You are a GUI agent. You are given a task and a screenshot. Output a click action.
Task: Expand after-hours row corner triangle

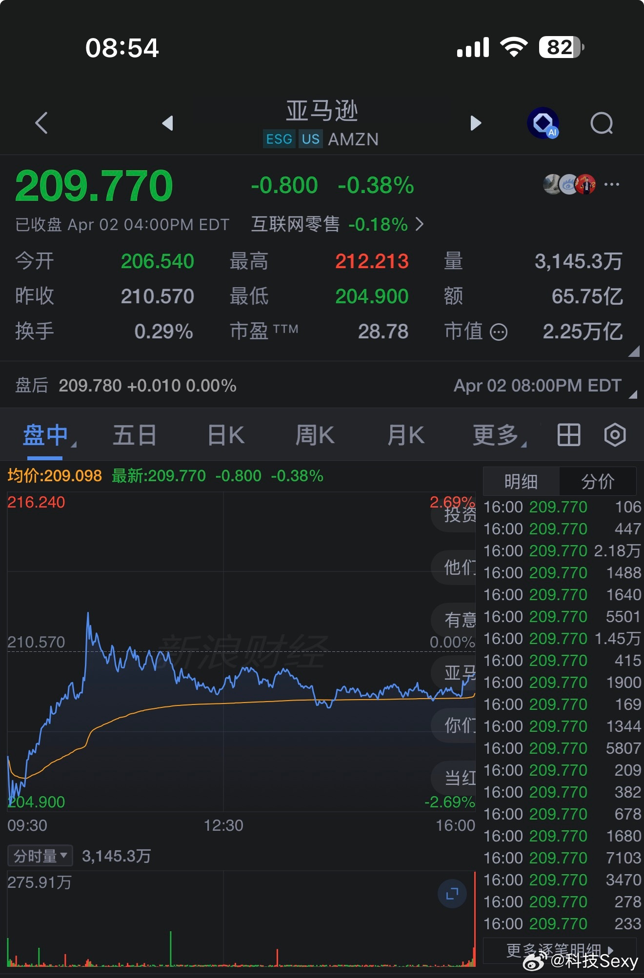click(633, 394)
